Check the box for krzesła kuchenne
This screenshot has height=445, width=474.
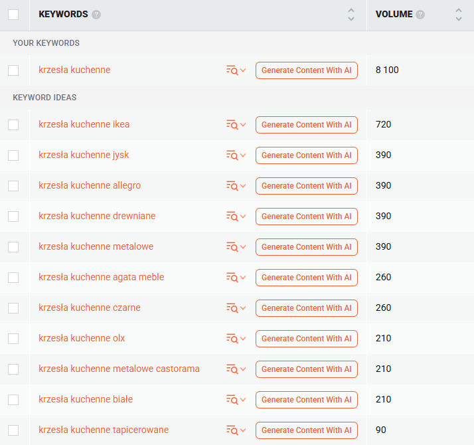(13, 70)
